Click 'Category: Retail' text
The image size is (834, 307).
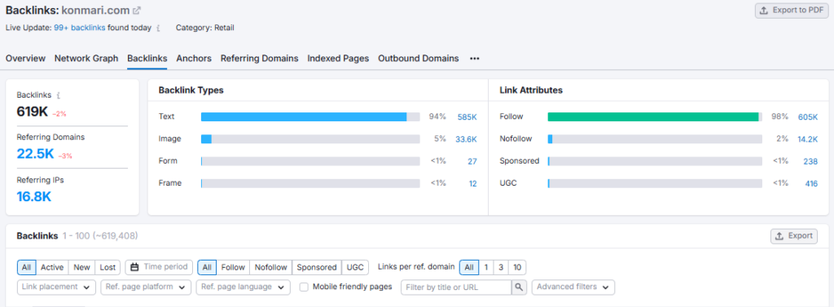pyautogui.click(x=204, y=28)
